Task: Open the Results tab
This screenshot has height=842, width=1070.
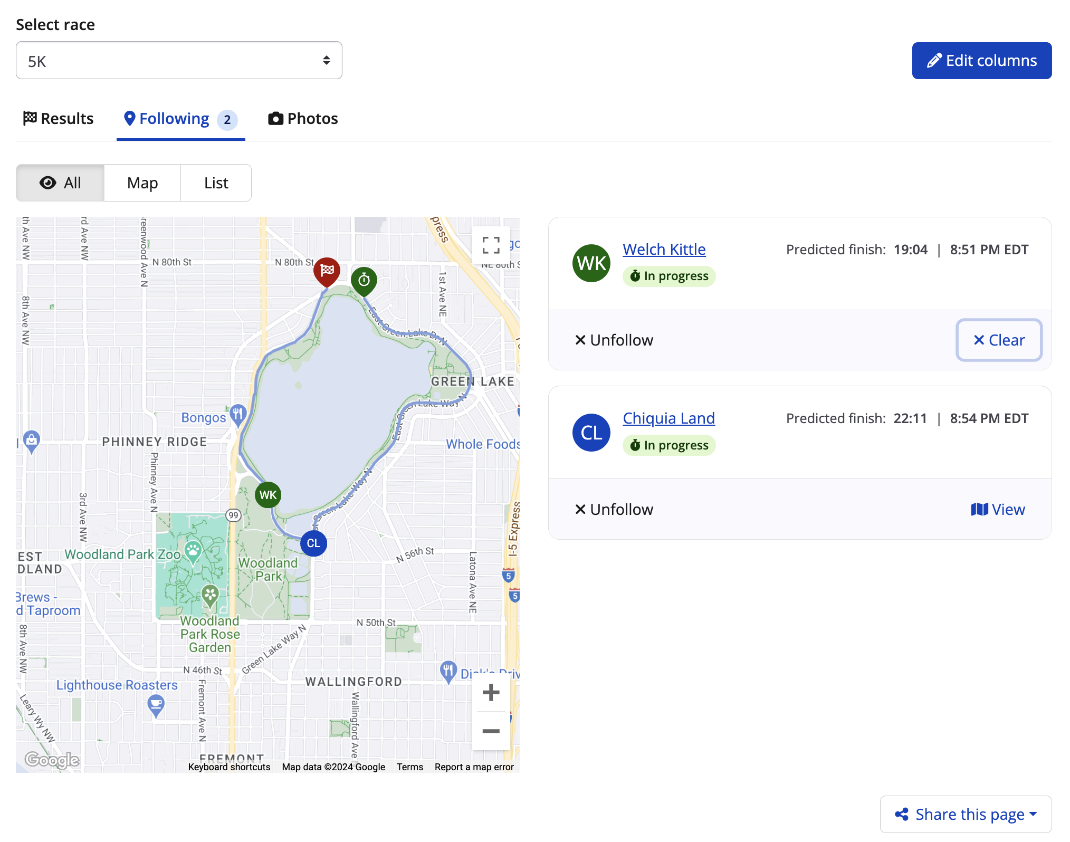Action: 58,119
